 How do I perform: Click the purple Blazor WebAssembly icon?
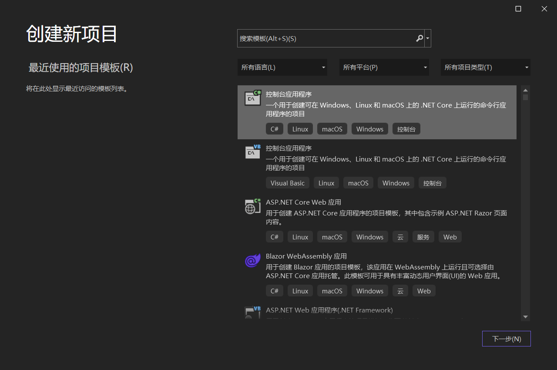click(252, 261)
